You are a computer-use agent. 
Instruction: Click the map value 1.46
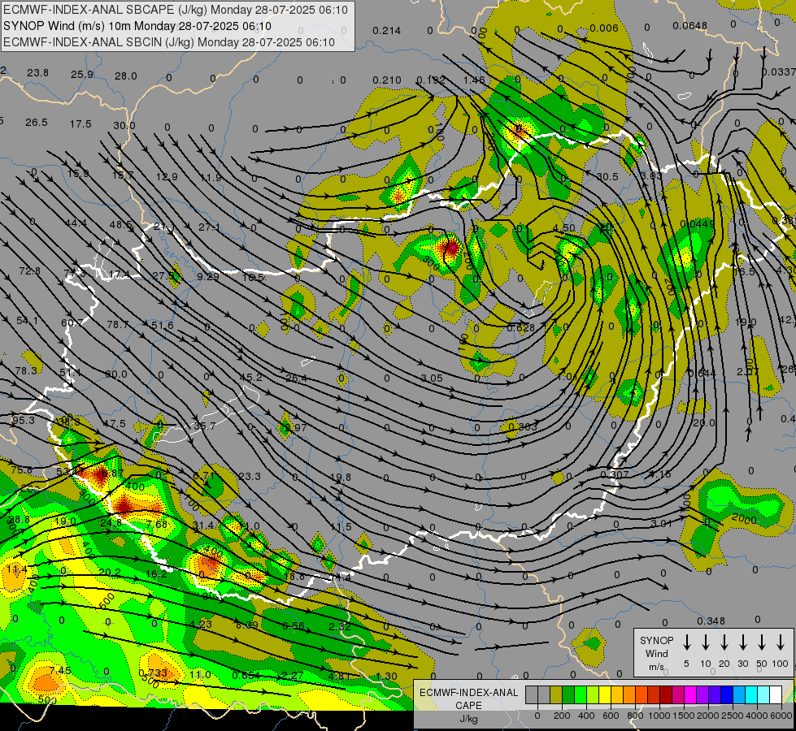[x=474, y=80]
